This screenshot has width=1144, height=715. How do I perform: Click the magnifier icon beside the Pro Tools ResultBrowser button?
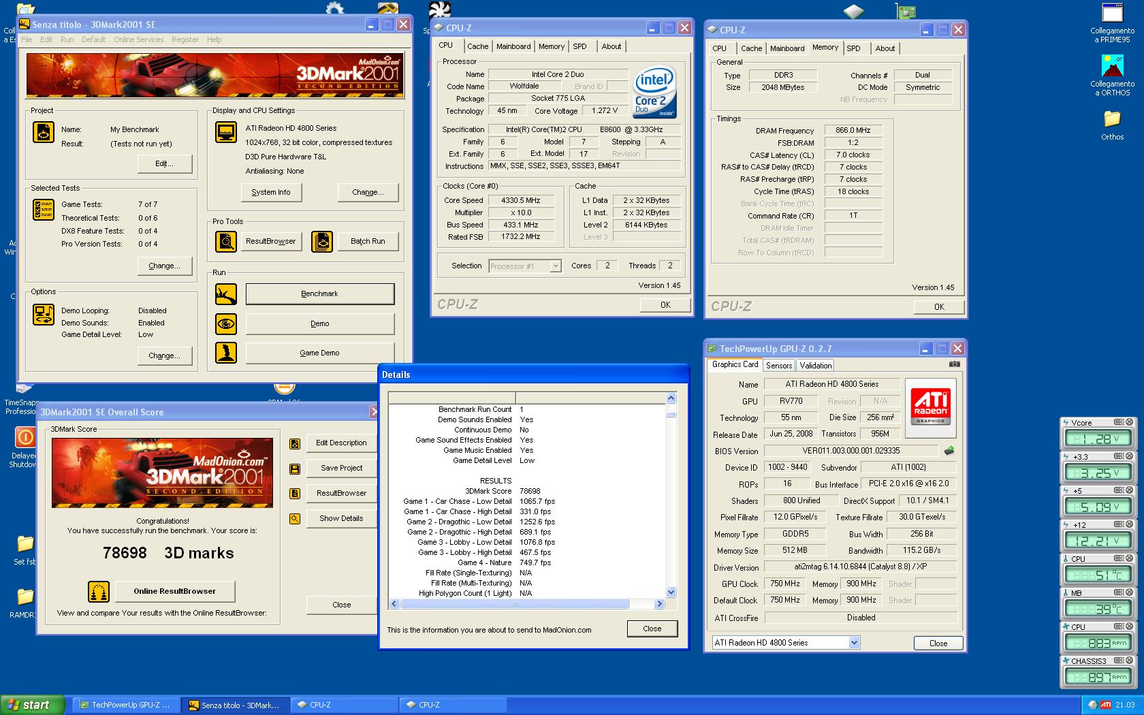click(x=226, y=241)
